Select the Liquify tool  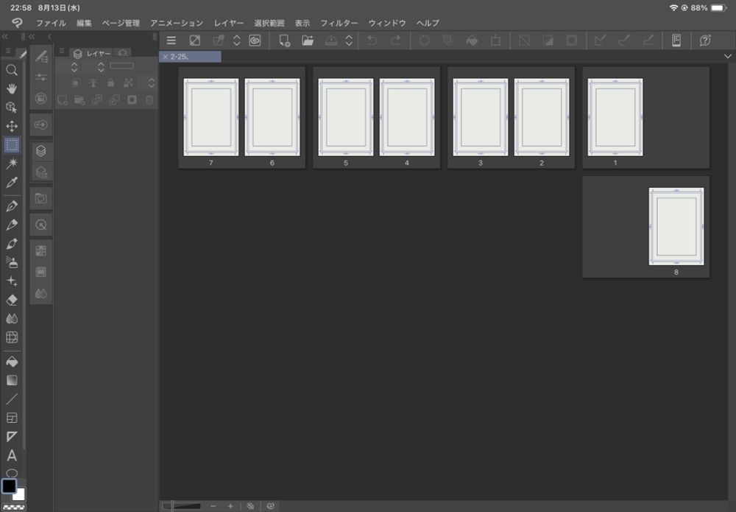point(12,337)
